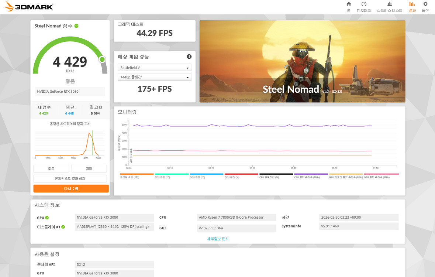435x277 pixels.
Task: Expand details with 세부정보 표시
Action: pyautogui.click(x=217, y=239)
